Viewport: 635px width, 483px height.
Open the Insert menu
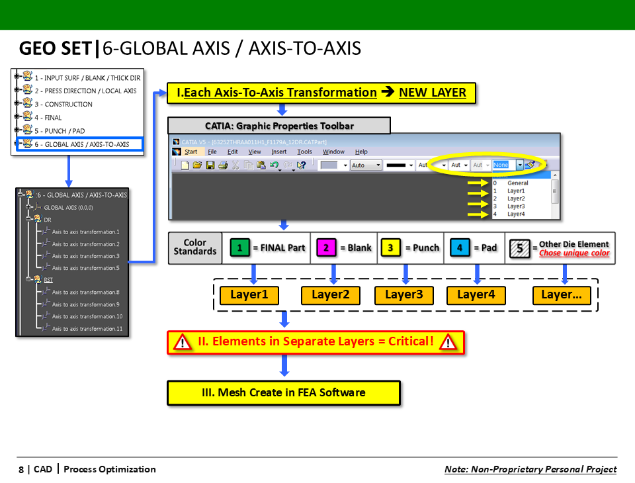[x=278, y=152]
